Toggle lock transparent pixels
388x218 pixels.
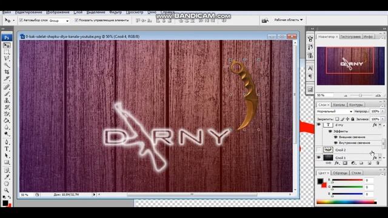337,119
